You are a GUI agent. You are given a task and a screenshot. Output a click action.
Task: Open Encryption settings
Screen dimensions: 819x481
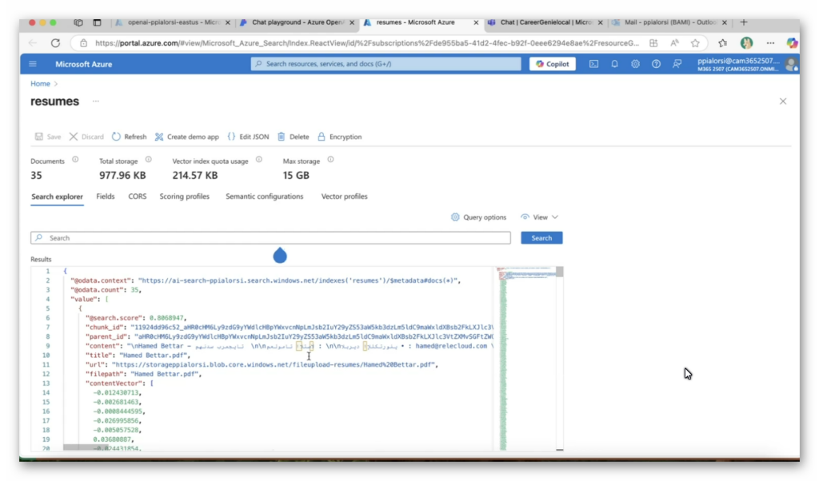click(x=339, y=137)
